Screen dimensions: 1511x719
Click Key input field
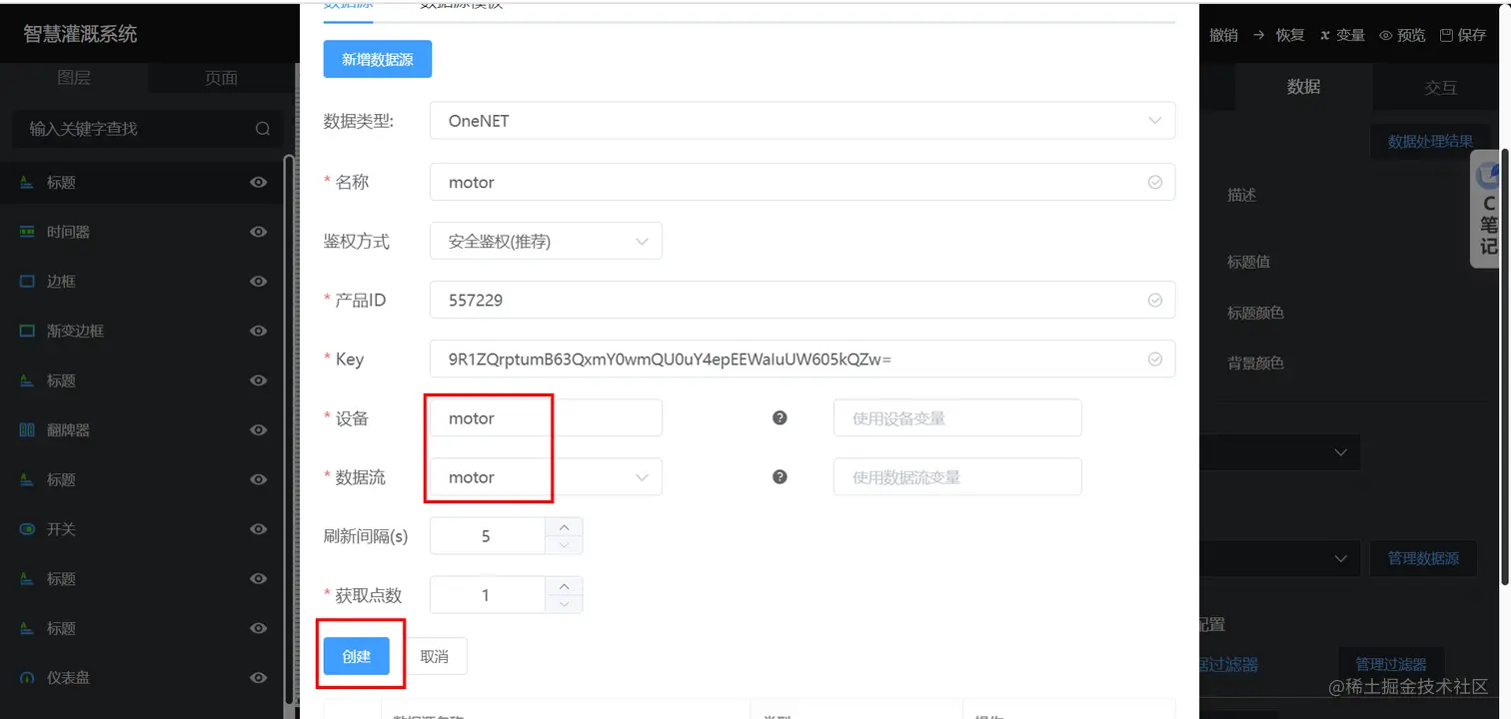802,359
